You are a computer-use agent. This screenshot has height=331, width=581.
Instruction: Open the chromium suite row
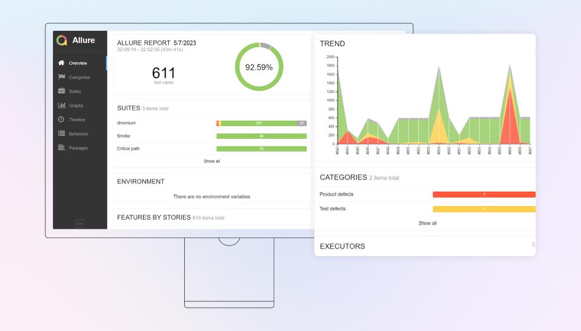click(x=126, y=123)
